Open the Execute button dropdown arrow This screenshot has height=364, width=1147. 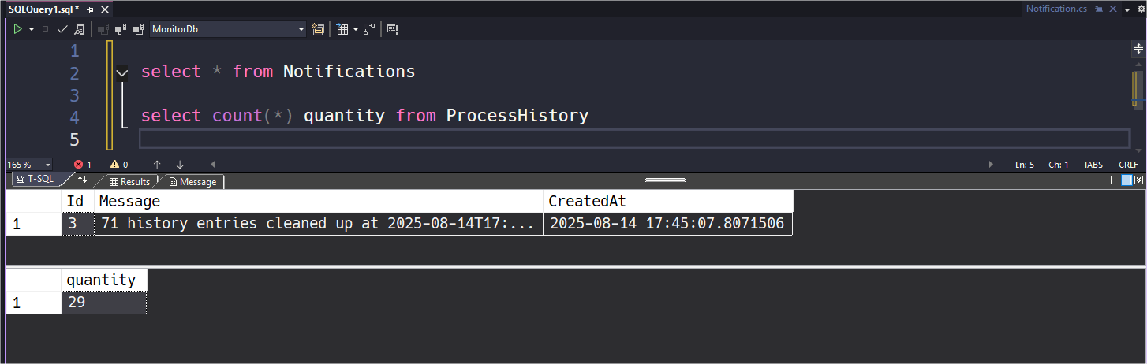pos(31,29)
